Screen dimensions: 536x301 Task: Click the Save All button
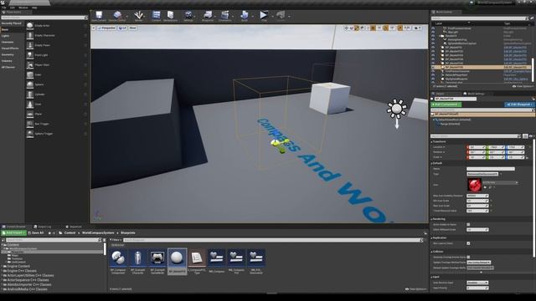point(35,232)
